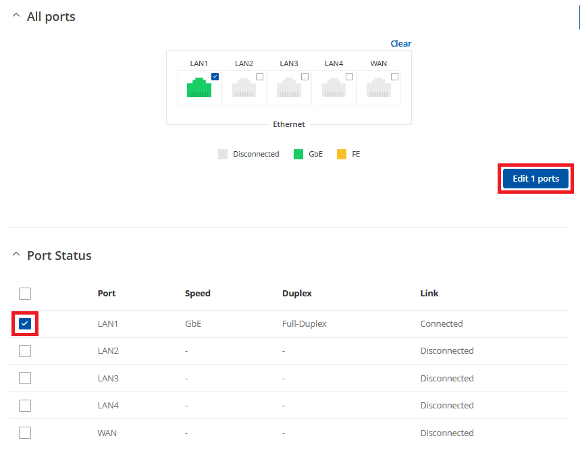Image resolution: width=580 pixels, height=455 pixels.
Task: Click the green LAN1 port icon
Action: point(199,88)
